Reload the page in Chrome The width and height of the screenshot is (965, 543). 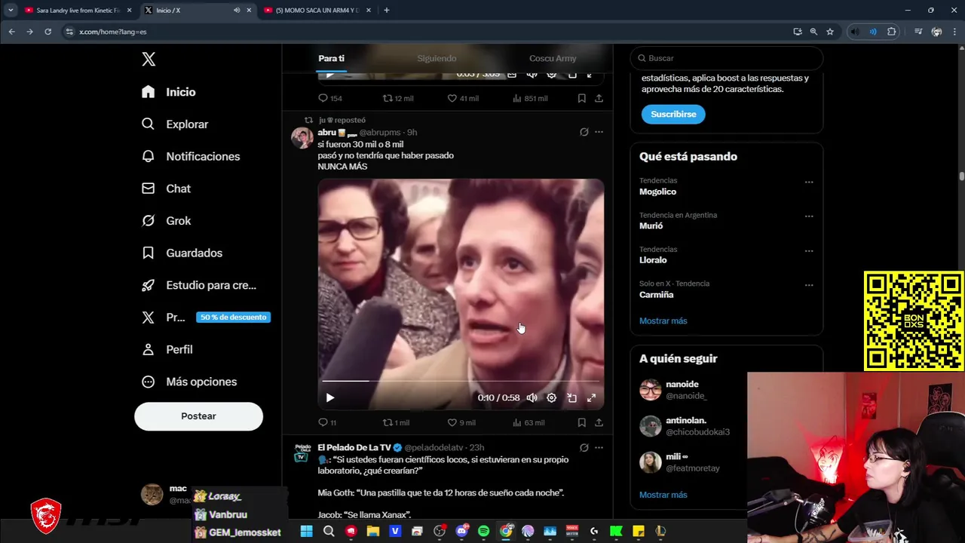coord(47,32)
